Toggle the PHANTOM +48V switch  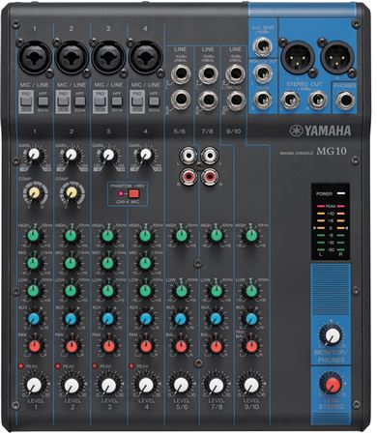click(x=133, y=193)
